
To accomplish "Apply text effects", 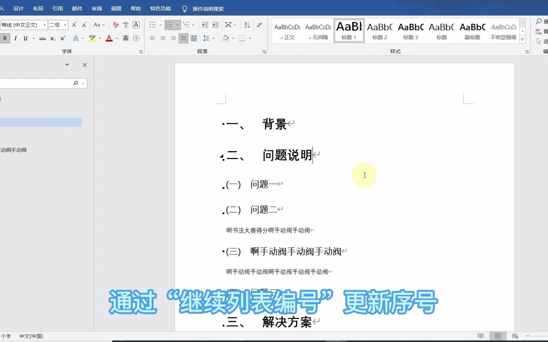I will click(76, 38).
